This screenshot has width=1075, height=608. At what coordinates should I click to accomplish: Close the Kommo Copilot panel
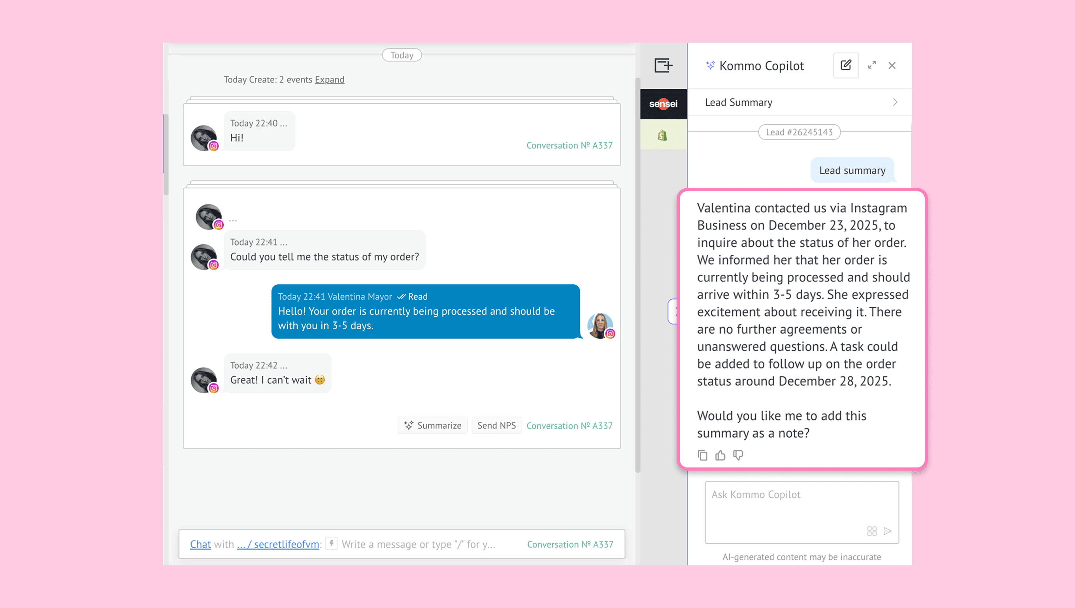tap(892, 66)
